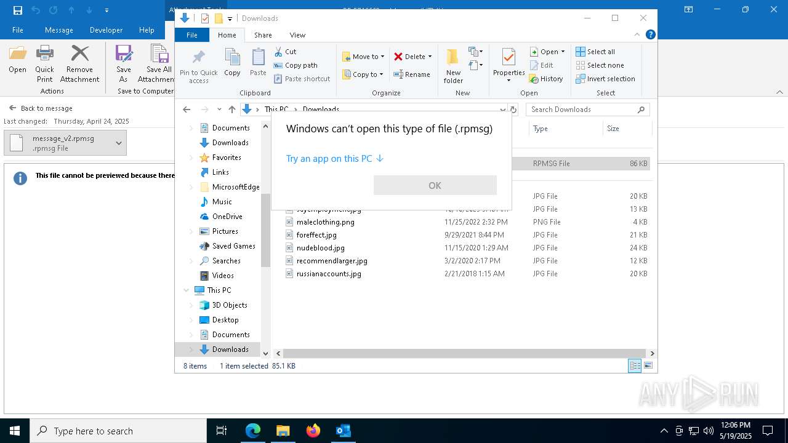Open Move to dropdown
Viewport: 788px width, 443px height.
point(363,57)
